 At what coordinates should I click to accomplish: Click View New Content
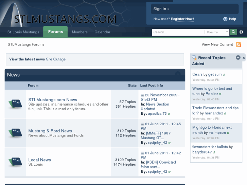(217, 44)
